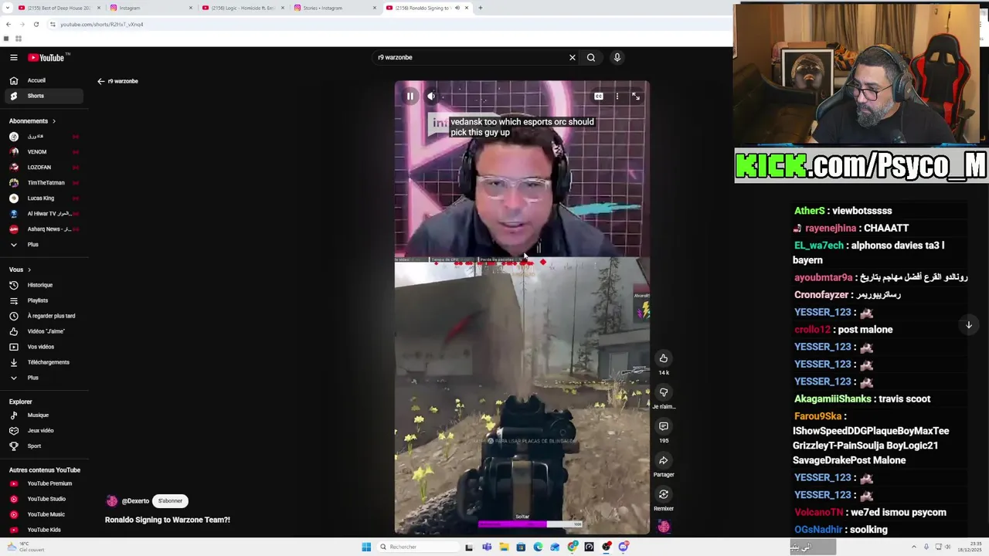Open the YouTube guide hamburger menu
Viewport: 989px width, 556px height.
click(14, 57)
